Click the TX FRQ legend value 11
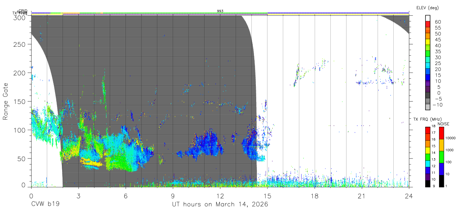 click(x=434, y=173)
